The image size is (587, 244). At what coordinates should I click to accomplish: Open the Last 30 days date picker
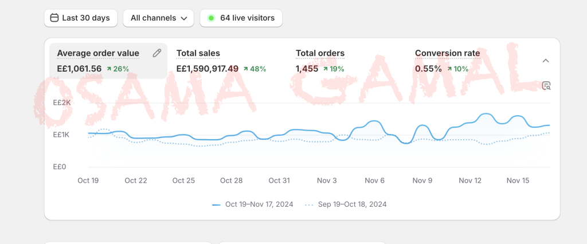(x=81, y=18)
